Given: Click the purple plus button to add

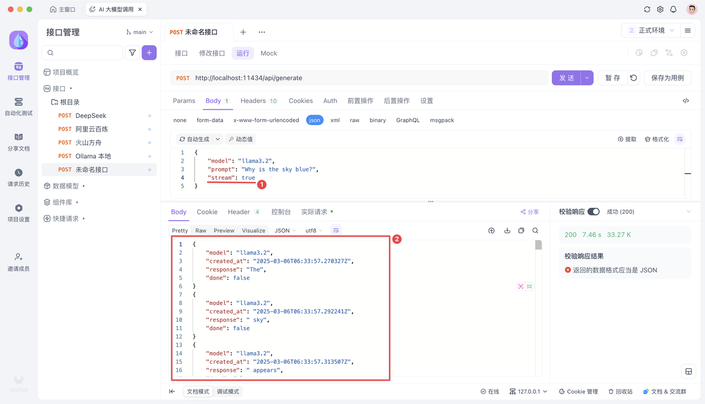Looking at the screenshot, I should tap(149, 53).
